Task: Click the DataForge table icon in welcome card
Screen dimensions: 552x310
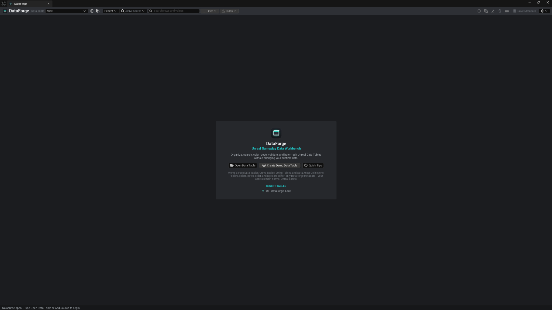Action: pos(276,133)
